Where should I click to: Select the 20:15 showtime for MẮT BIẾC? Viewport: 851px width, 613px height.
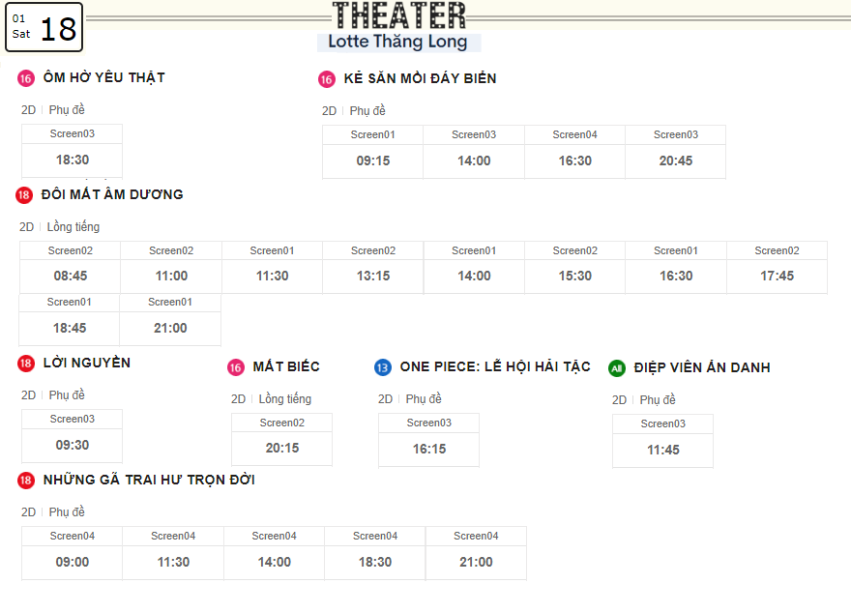pos(282,449)
